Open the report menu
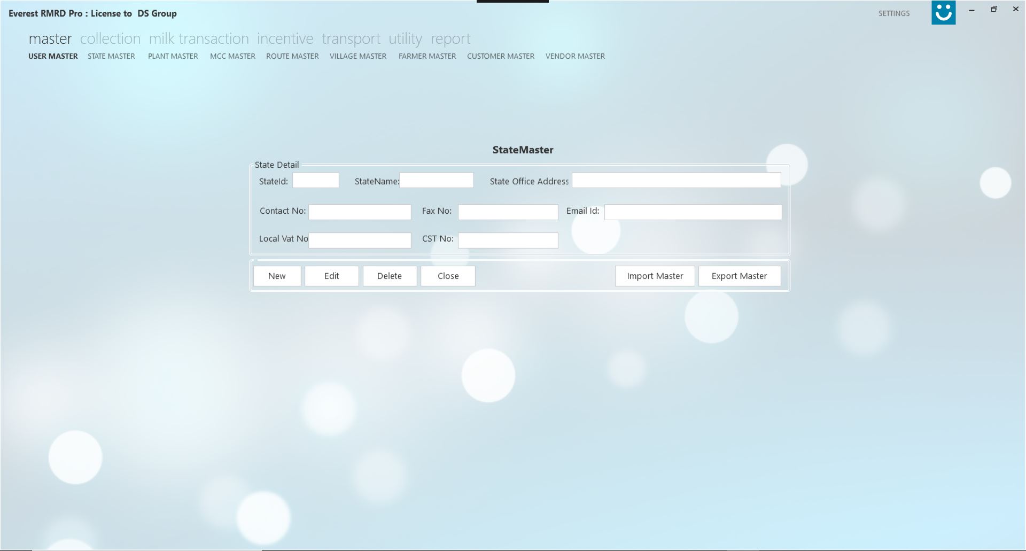 coord(450,38)
